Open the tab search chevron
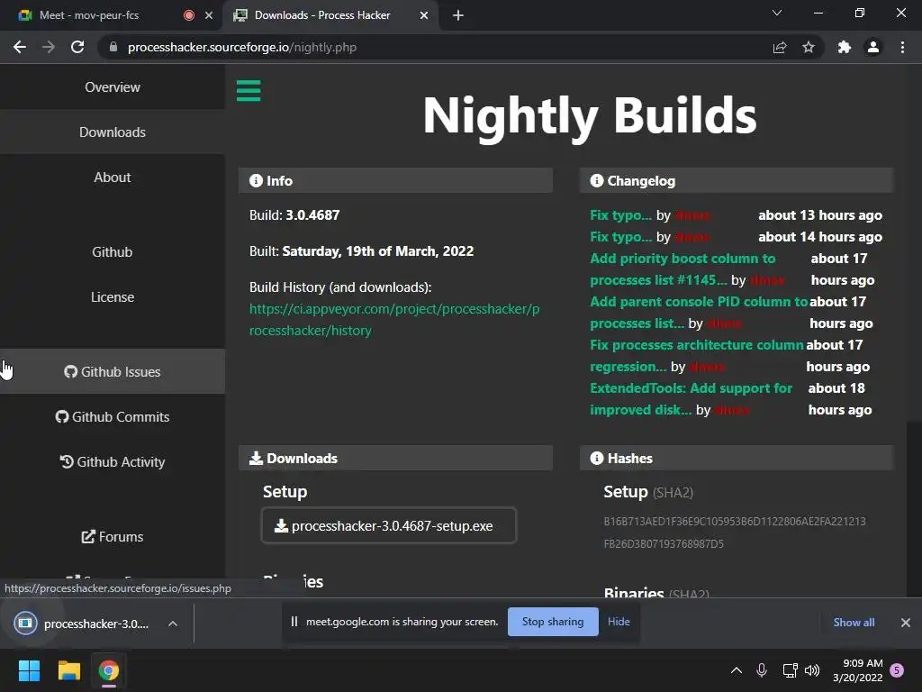This screenshot has height=692, width=922. [x=777, y=13]
